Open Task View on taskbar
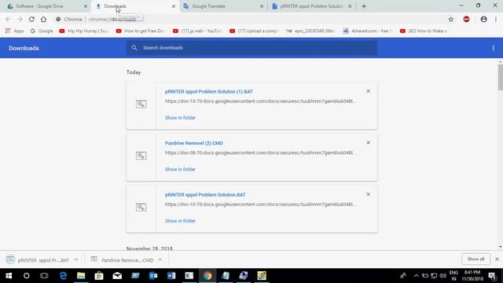 [x=44, y=276]
